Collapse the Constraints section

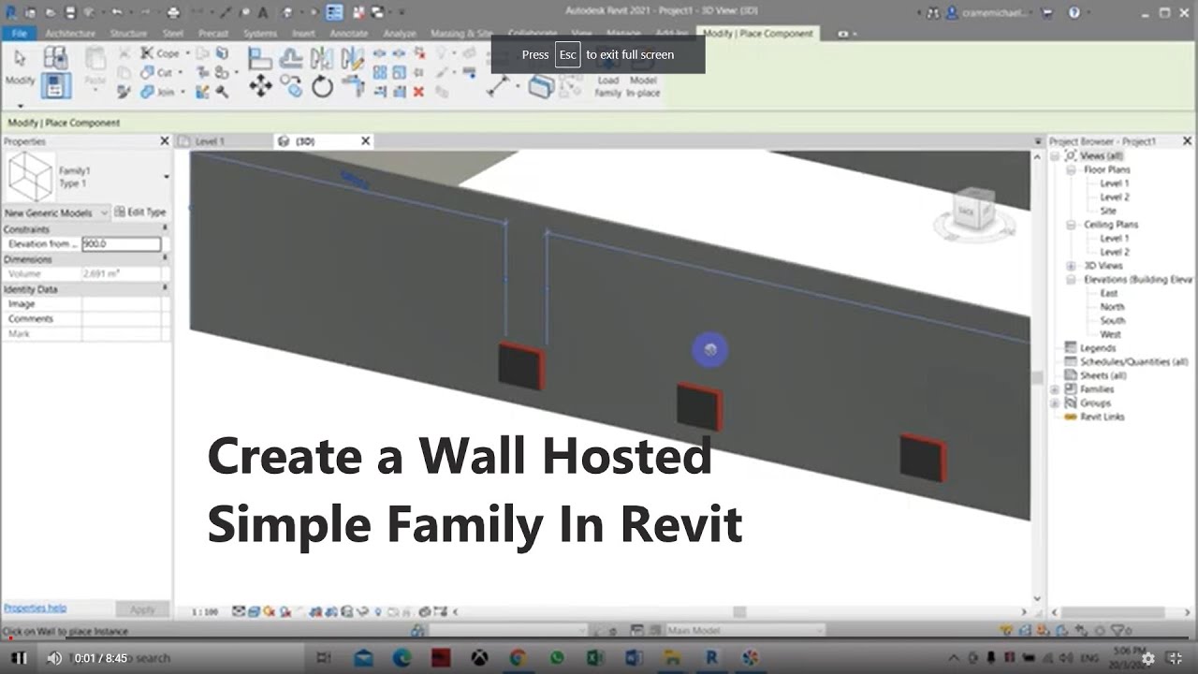tap(165, 228)
